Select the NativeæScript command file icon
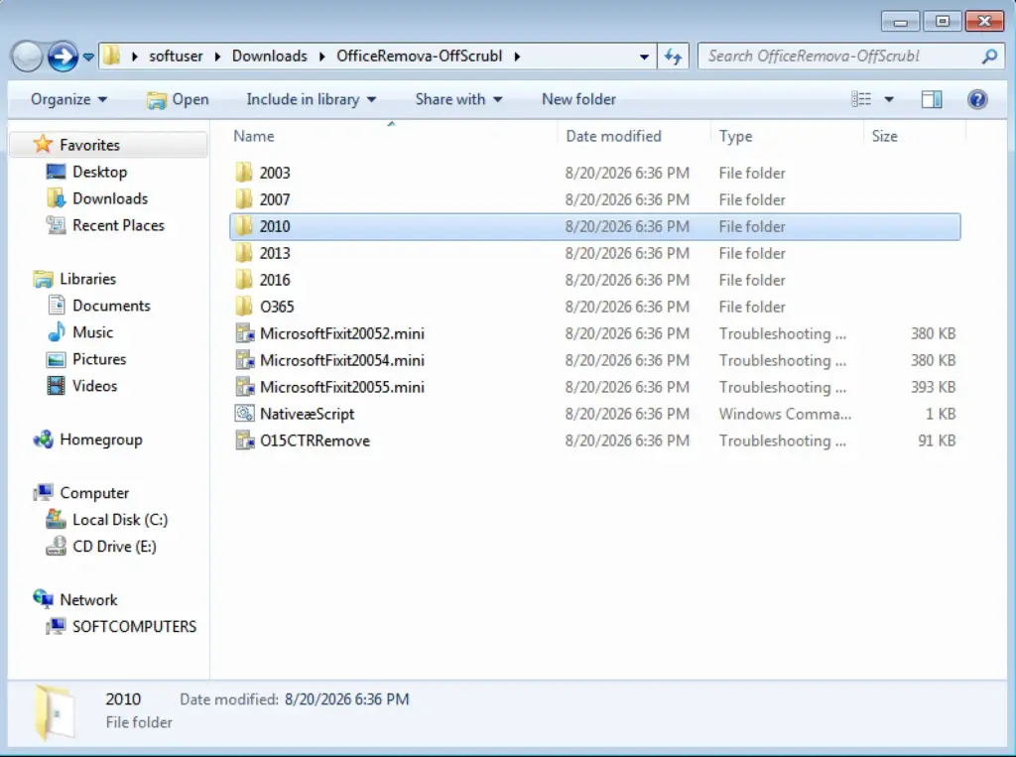 tap(244, 414)
